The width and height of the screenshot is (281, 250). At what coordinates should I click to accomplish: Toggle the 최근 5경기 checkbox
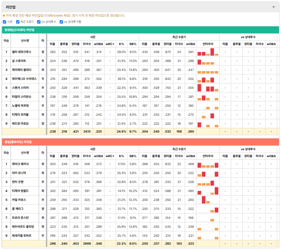click(18, 22)
